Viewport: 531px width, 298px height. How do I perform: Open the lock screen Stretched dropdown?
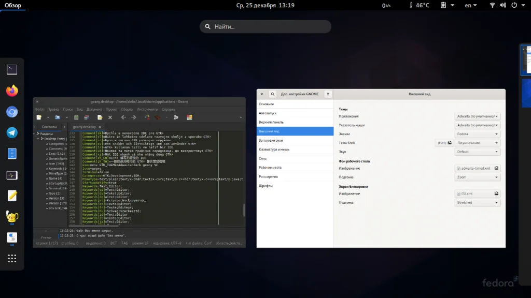pos(478,203)
